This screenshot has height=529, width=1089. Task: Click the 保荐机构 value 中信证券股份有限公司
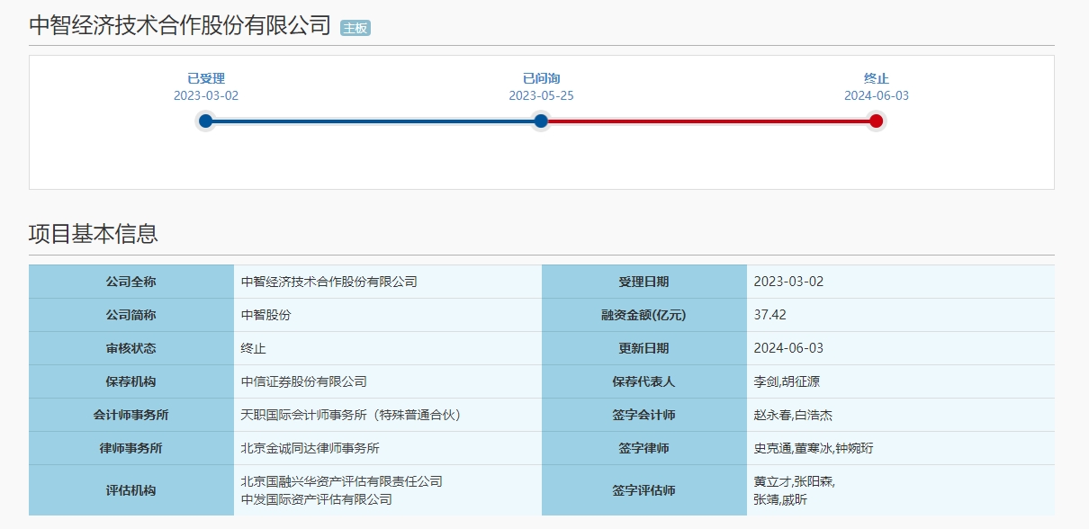pos(304,381)
